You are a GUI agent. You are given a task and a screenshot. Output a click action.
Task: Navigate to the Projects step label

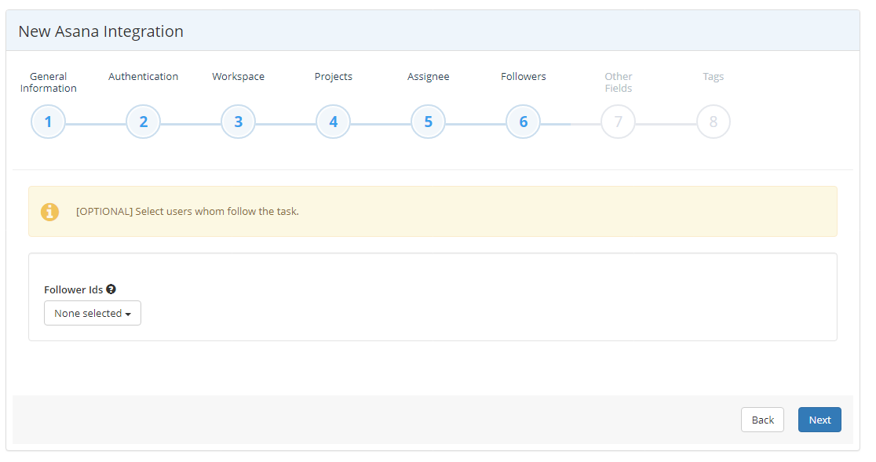tap(333, 76)
